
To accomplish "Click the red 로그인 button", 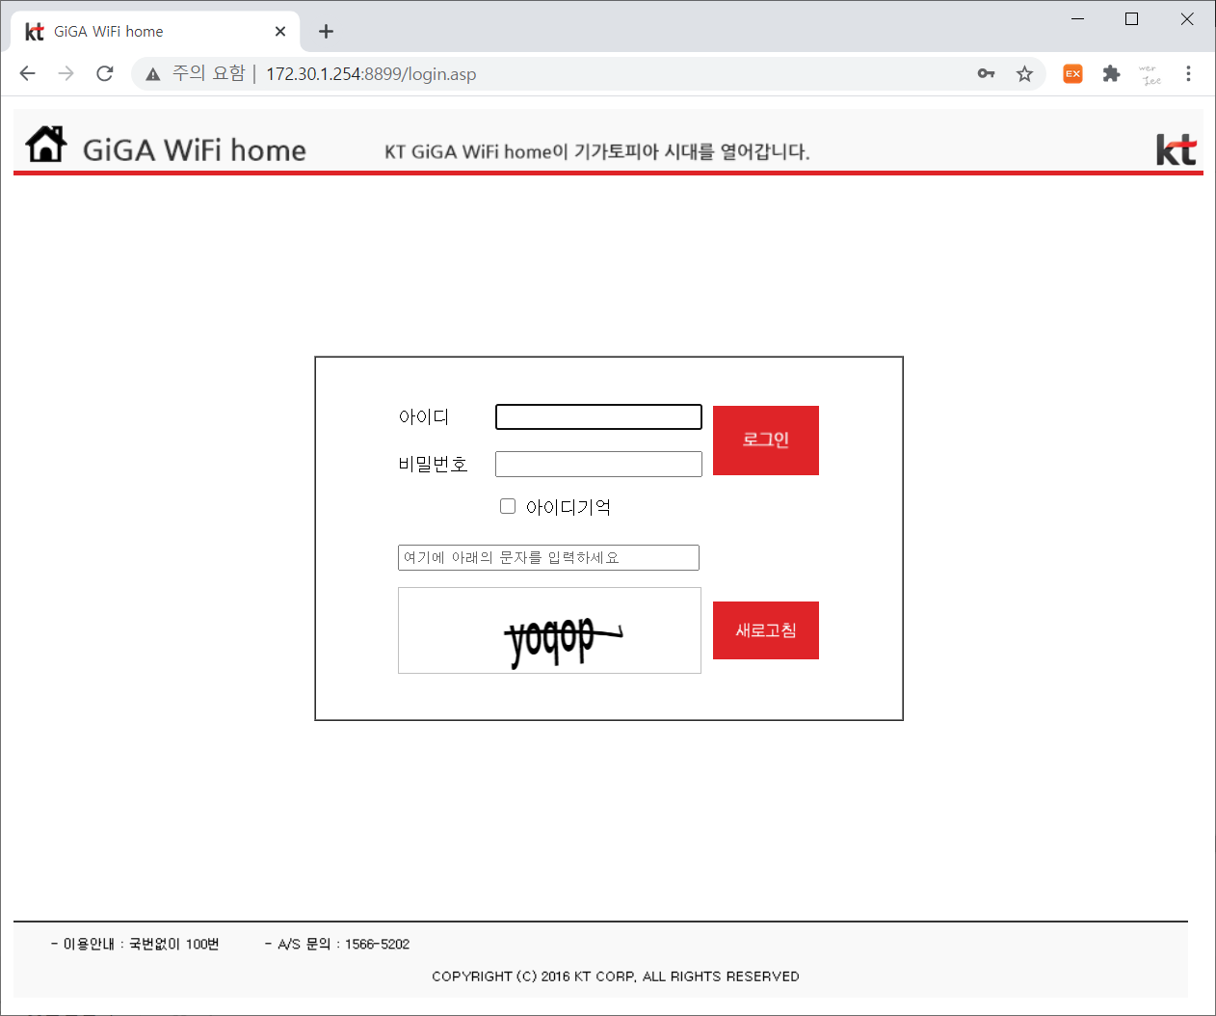I will coord(766,441).
